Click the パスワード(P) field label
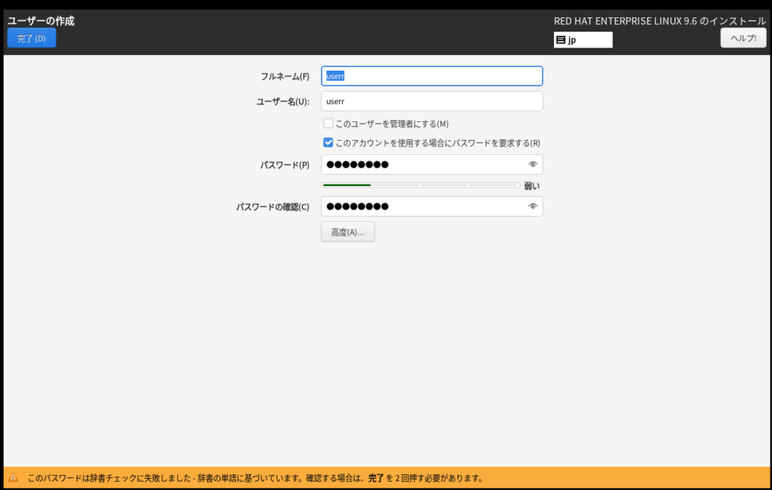772x490 pixels. pyautogui.click(x=284, y=165)
